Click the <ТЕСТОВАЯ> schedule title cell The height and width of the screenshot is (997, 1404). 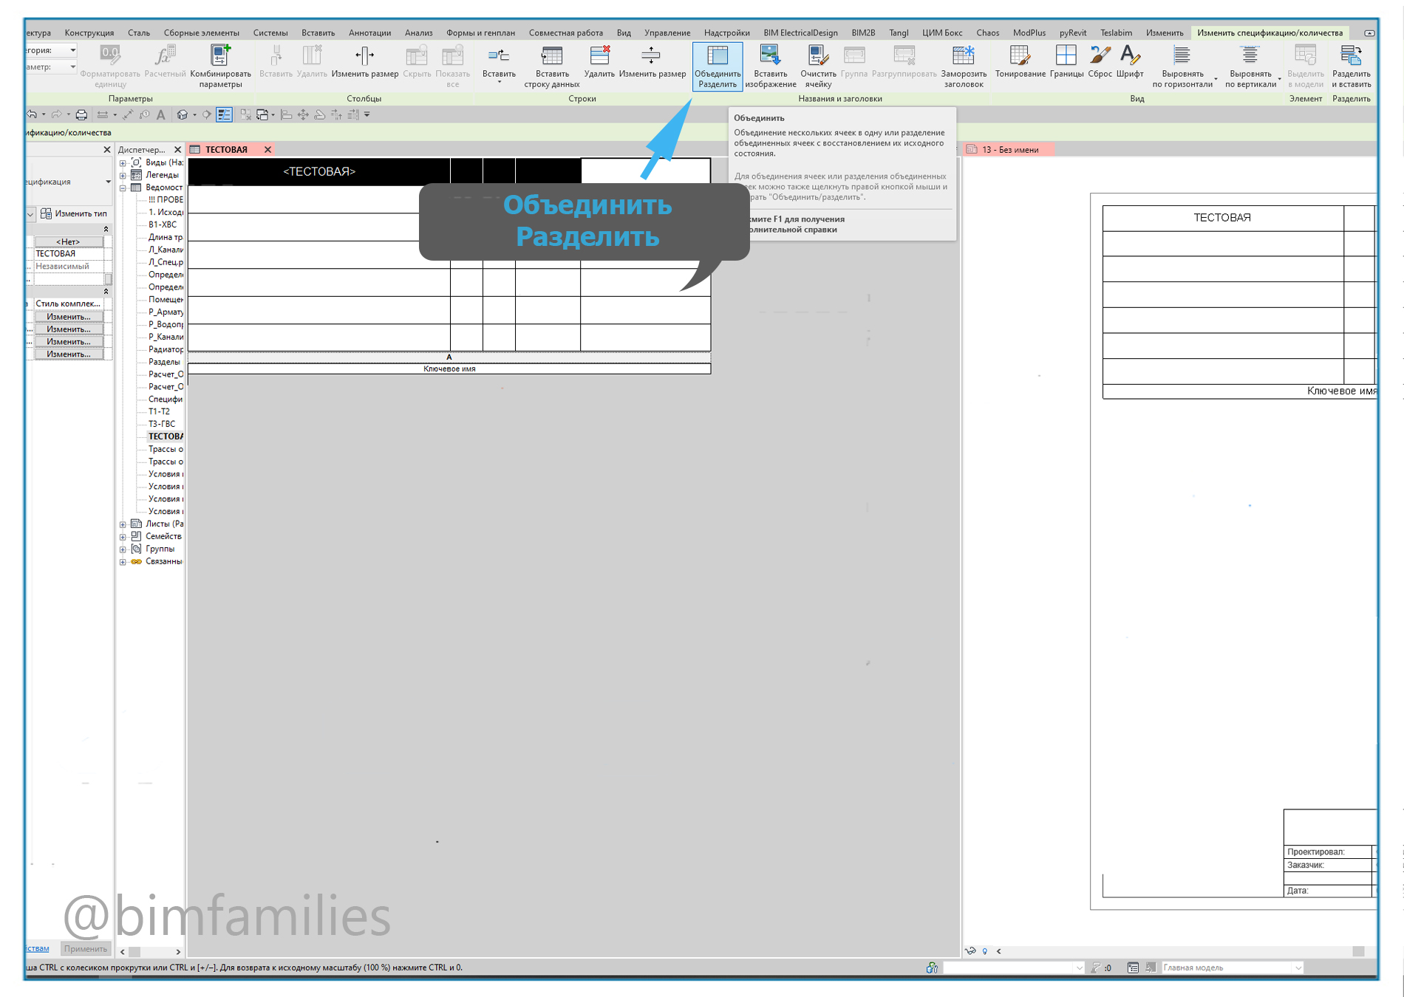(319, 171)
